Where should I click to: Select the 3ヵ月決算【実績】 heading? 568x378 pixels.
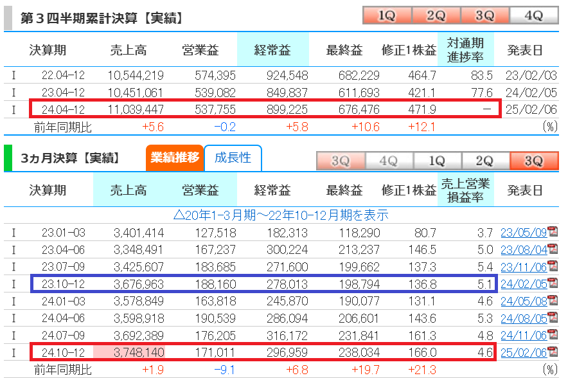tap(70, 158)
